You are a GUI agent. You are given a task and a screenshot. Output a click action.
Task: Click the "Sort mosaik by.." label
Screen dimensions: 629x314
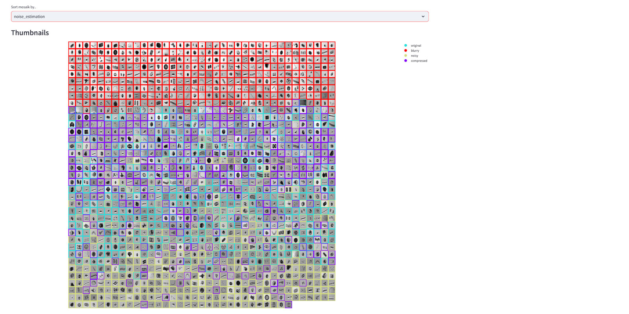click(24, 7)
